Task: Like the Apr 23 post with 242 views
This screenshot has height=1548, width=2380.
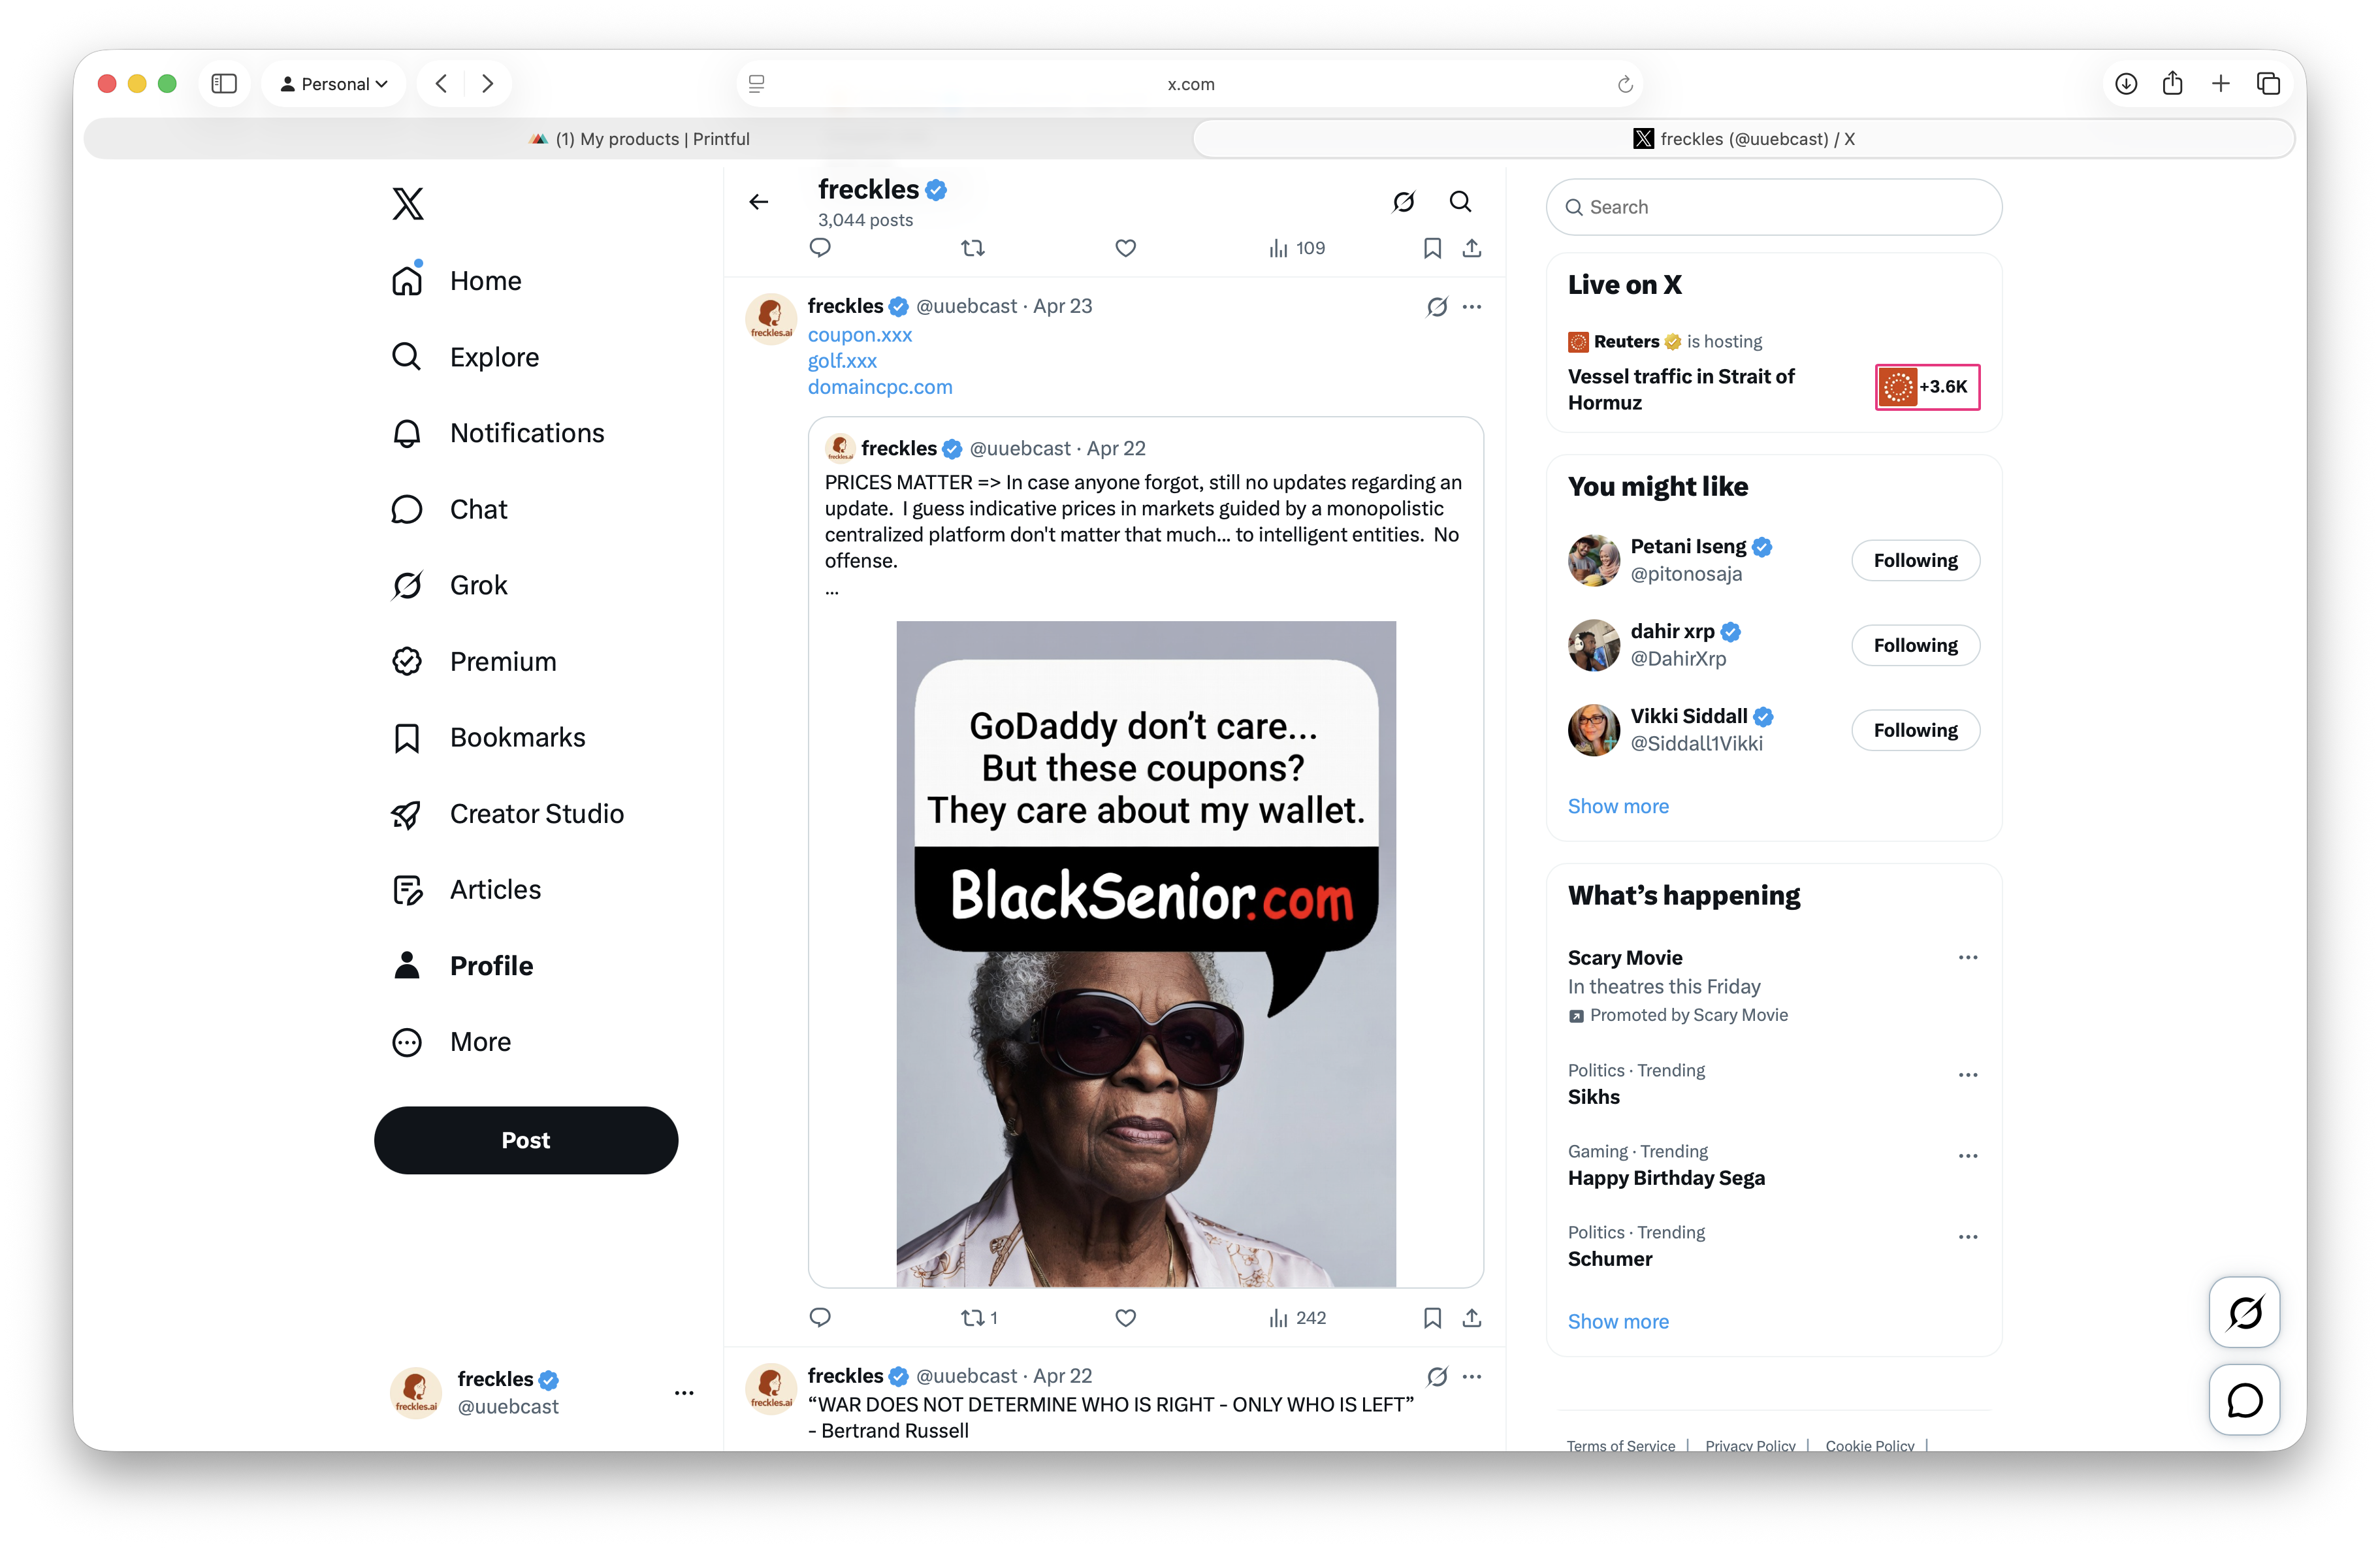Action: pyautogui.click(x=1125, y=1318)
